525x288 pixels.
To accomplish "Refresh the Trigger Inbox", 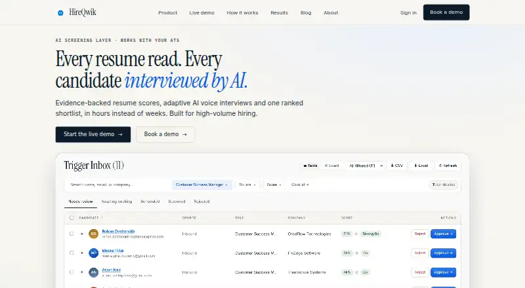I will tap(448, 166).
